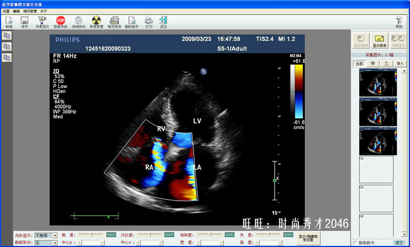
Task: Open the 帮助 help icon
Action: click(x=399, y=22)
